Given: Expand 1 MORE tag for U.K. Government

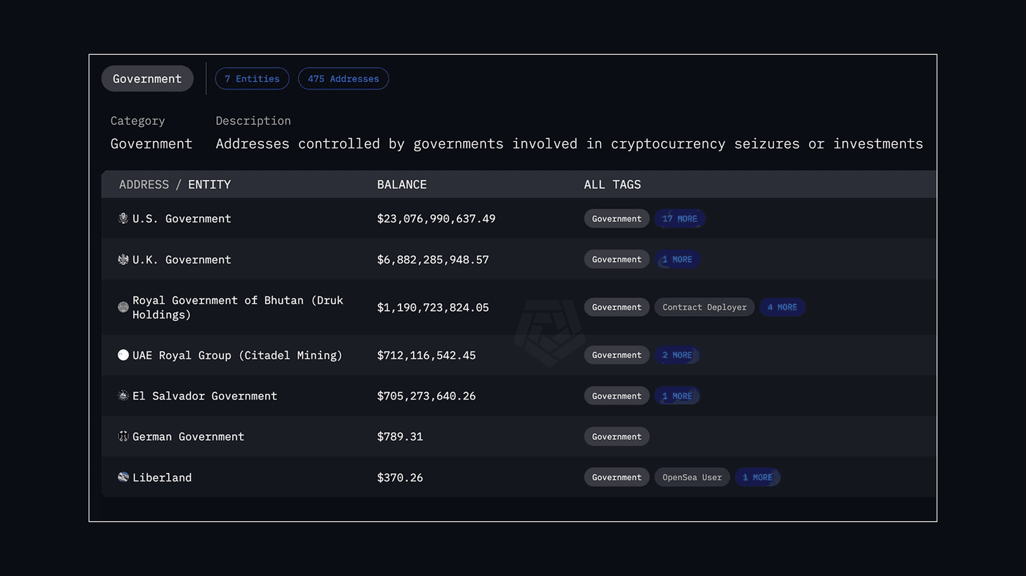Looking at the screenshot, I should [x=677, y=259].
